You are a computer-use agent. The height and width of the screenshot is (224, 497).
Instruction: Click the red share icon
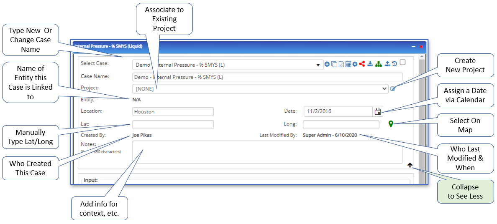[362, 64]
